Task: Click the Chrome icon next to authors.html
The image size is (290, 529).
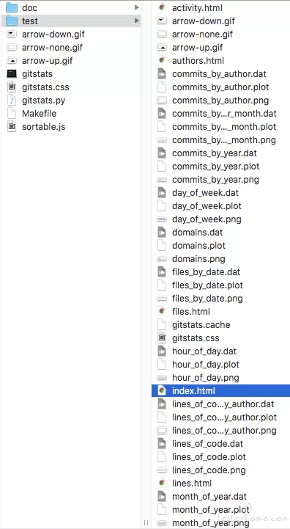Action: pos(162,61)
